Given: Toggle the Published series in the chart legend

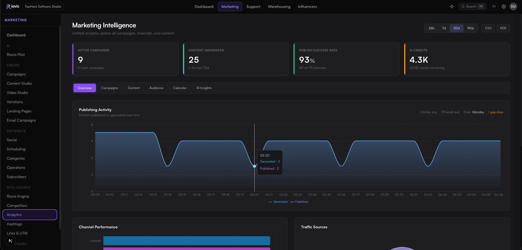Looking at the screenshot, I should [299, 202].
